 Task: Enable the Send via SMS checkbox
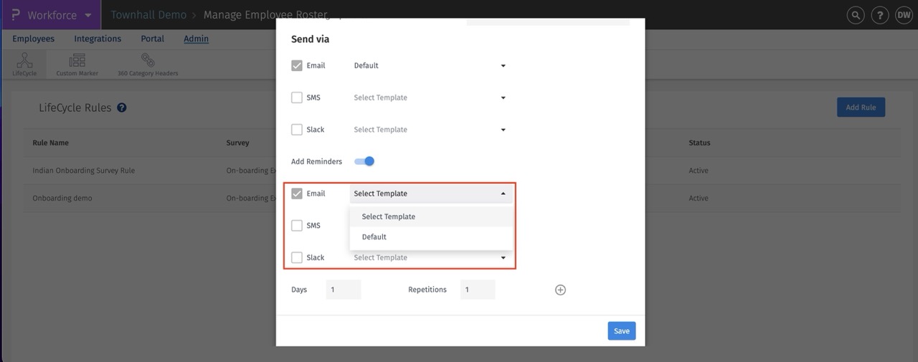click(297, 97)
